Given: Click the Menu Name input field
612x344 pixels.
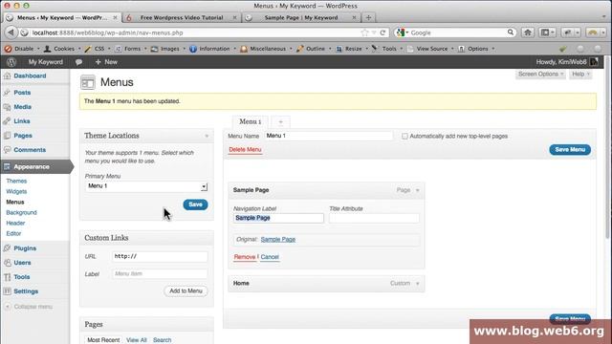Looking at the screenshot, I should pyautogui.click(x=329, y=136).
